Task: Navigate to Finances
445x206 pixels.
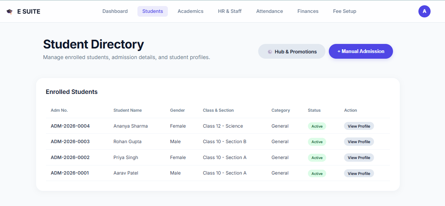Action: 308,11
